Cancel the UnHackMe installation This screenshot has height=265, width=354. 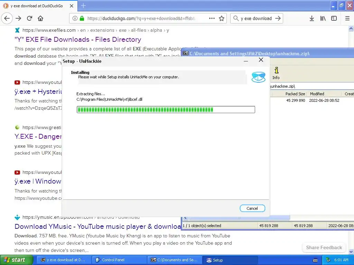252,208
